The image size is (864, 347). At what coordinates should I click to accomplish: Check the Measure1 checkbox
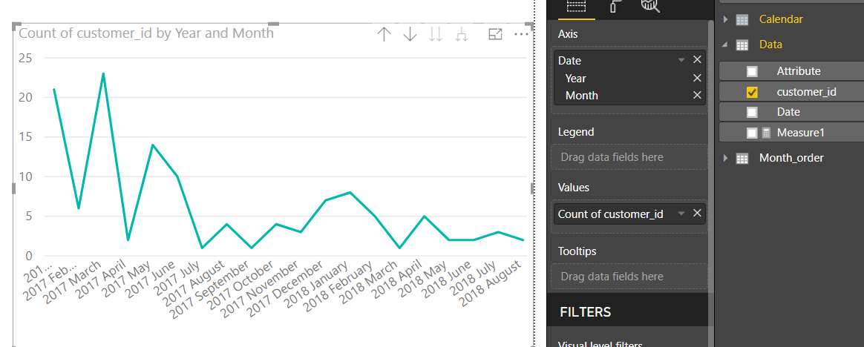coord(752,133)
